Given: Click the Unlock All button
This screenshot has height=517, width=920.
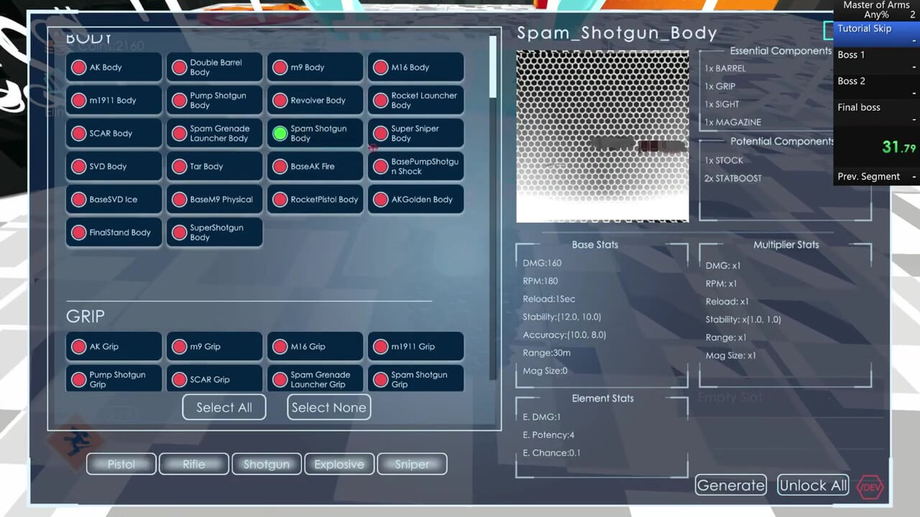Looking at the screenshot, I should pos(813,485).
